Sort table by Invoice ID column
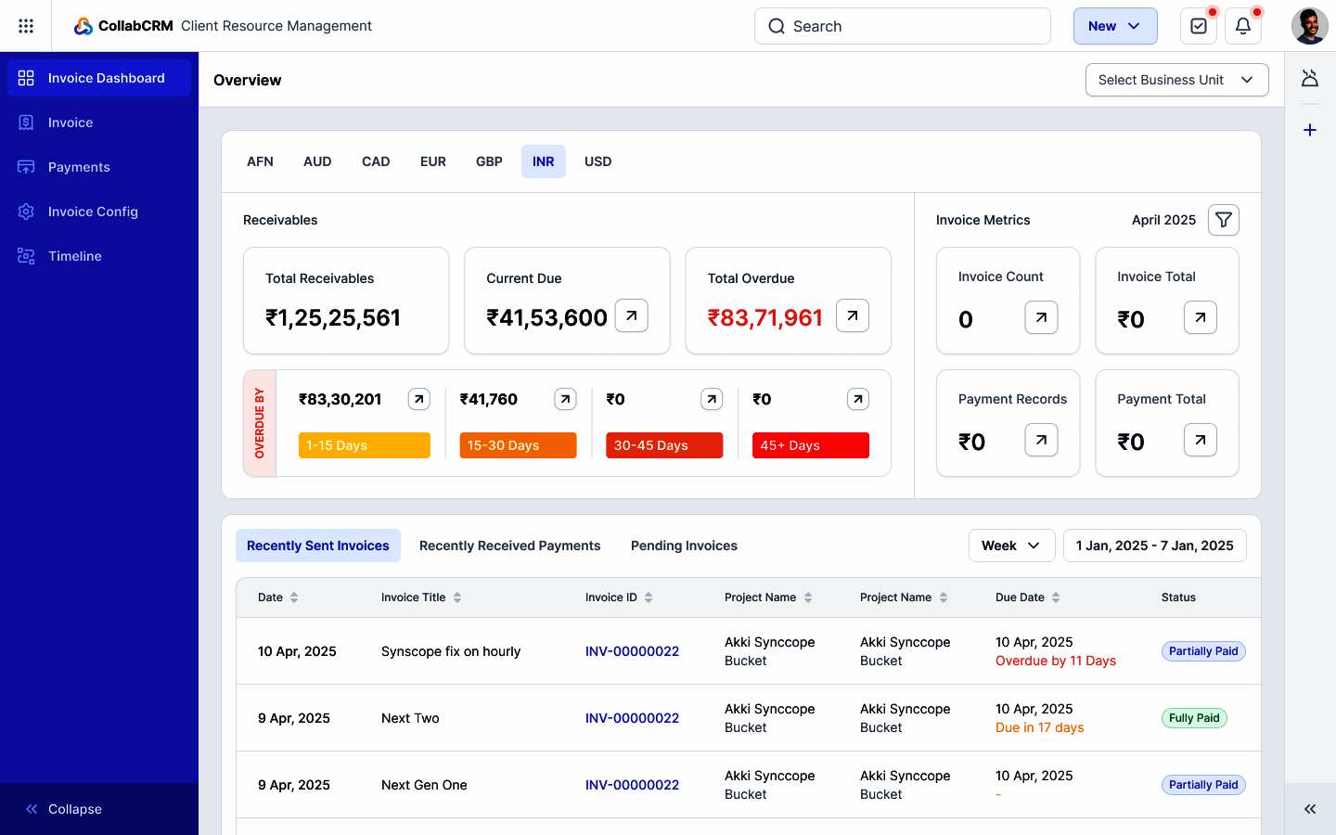The image size is (1336, 835). tap(649, 597)
